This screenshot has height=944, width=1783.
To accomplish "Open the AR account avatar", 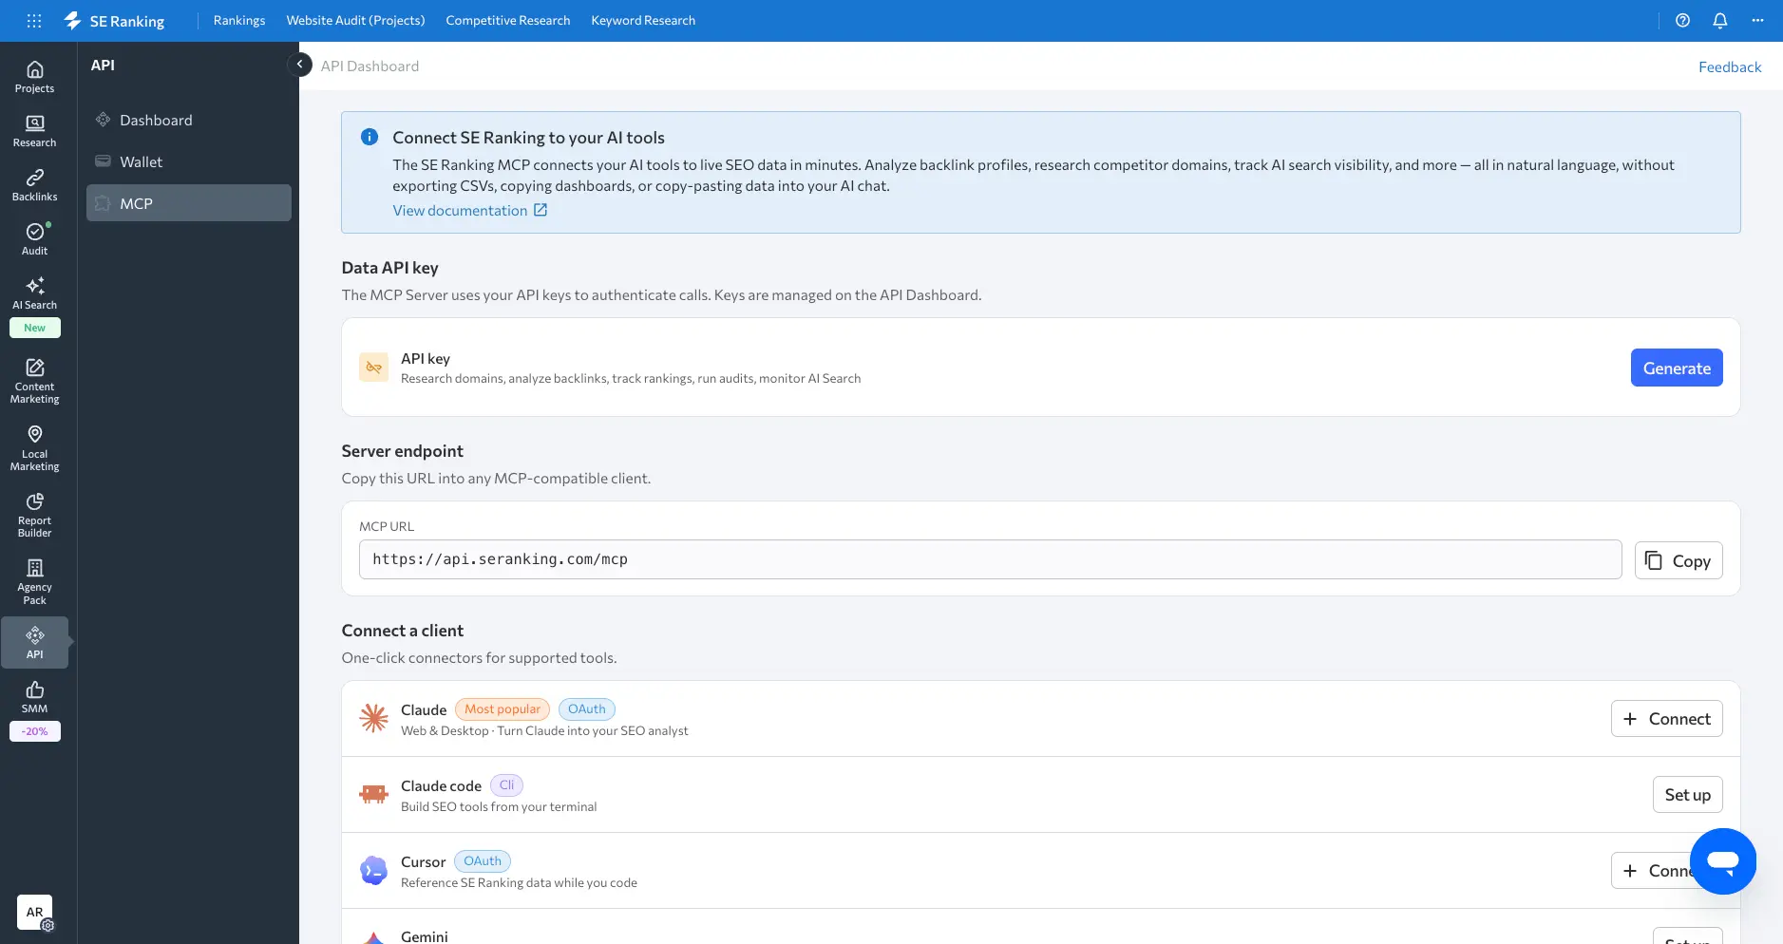I will click(x=34, y=913).
